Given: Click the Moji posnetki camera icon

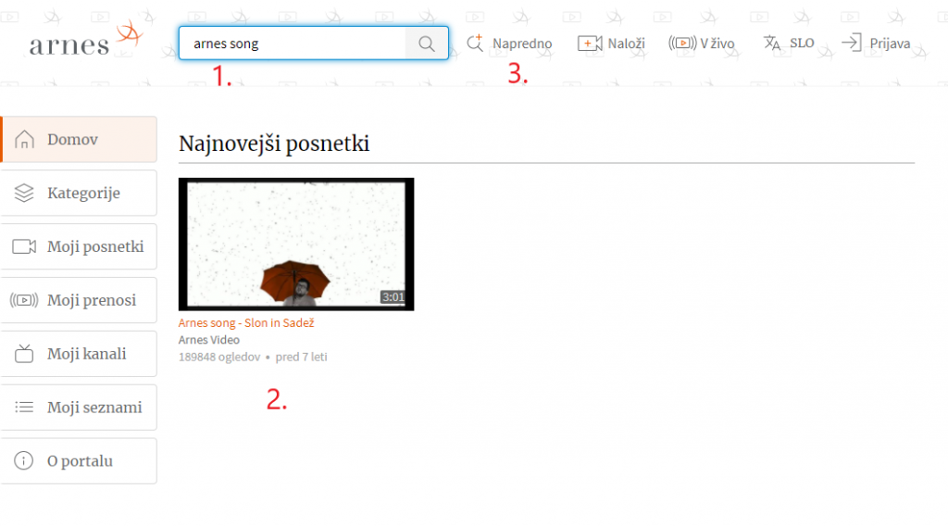Looking at the screenshot, I should pos(24,246).
